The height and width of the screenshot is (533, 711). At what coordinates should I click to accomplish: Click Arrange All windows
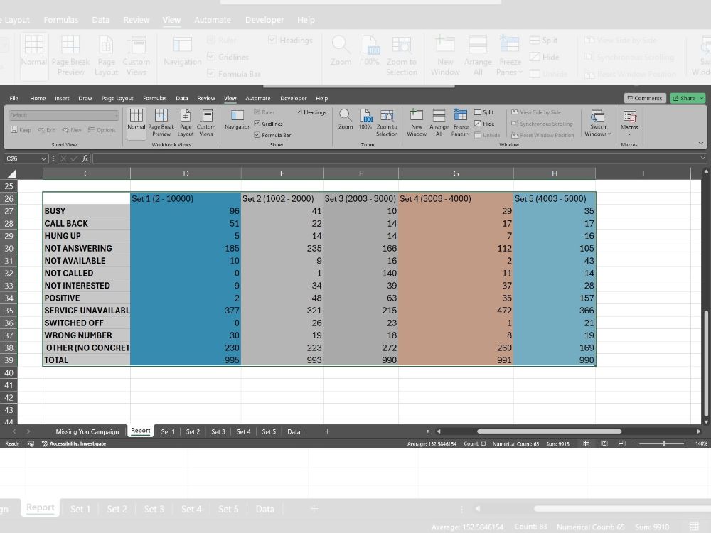(x=439, y=122)
